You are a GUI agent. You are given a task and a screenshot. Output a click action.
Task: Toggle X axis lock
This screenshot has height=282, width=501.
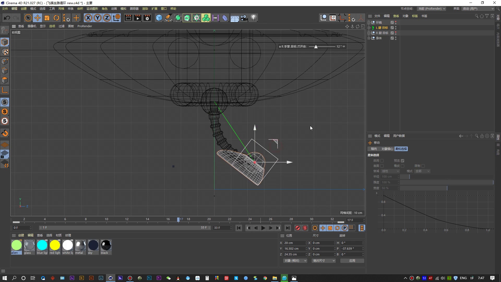click(88, 18)
